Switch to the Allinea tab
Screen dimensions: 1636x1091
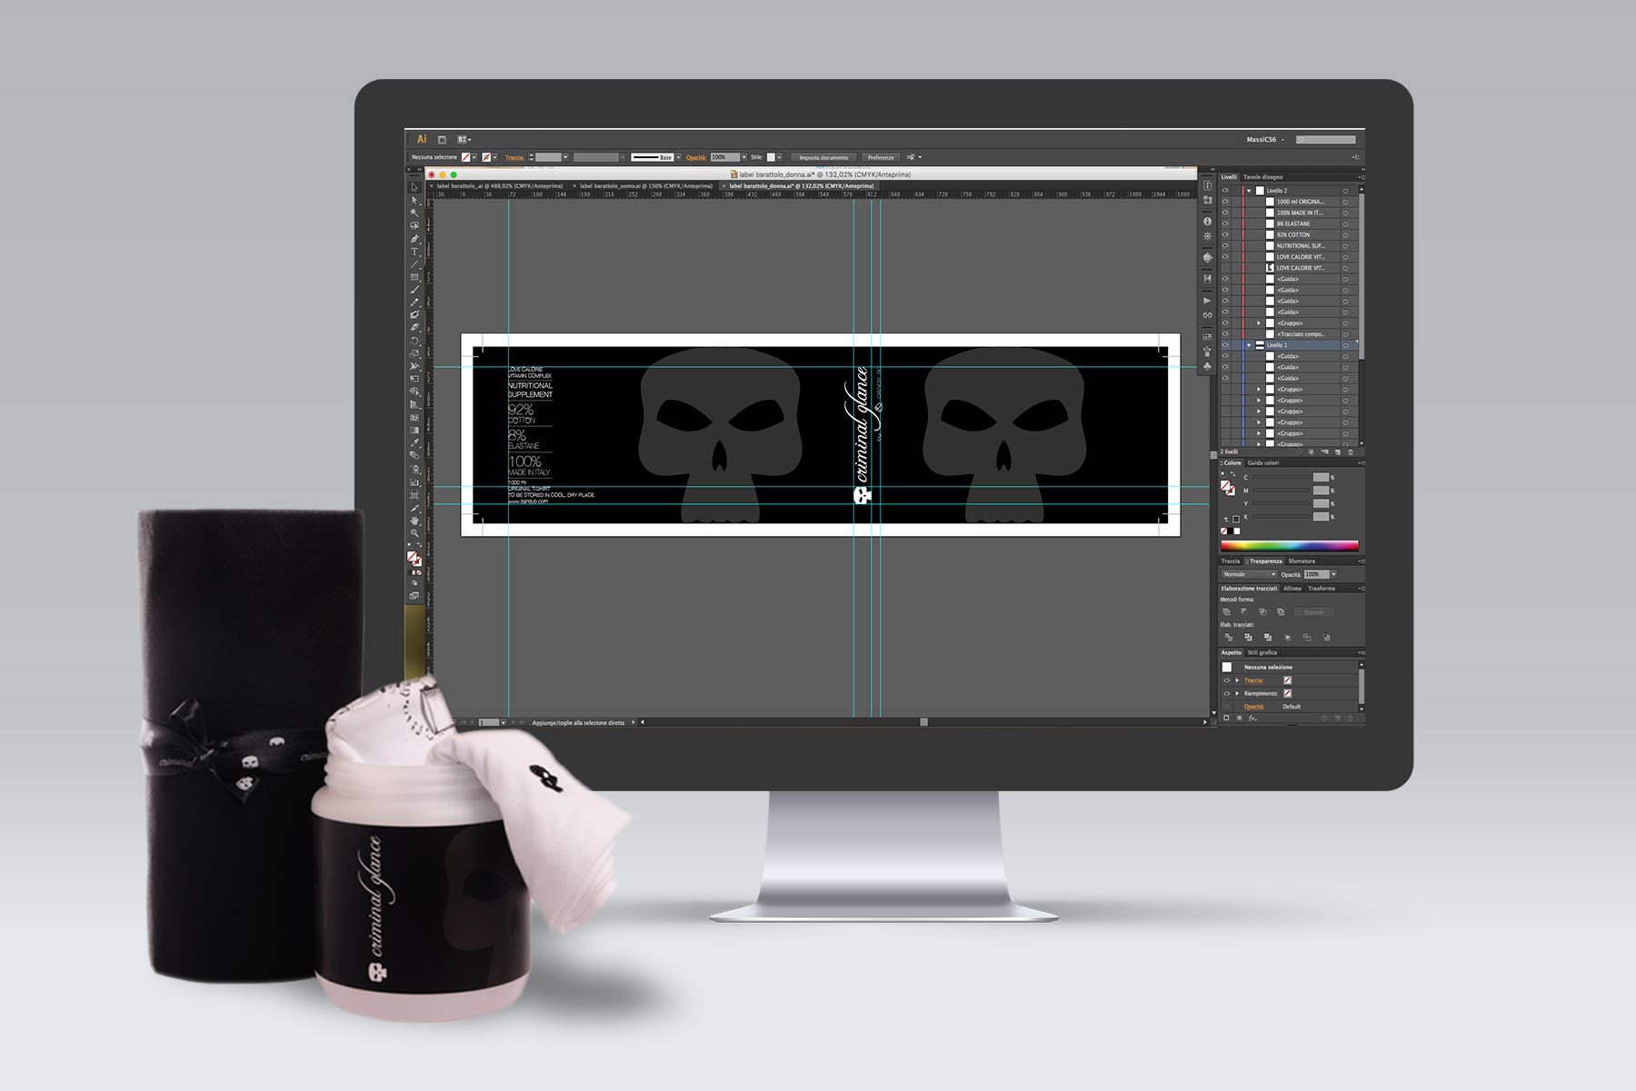pyautogui.click(x=1292, y=589)
